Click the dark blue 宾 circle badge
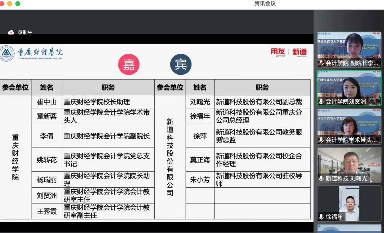The height and width of the screenshot is (233, 384). click(x=181, y=64)
